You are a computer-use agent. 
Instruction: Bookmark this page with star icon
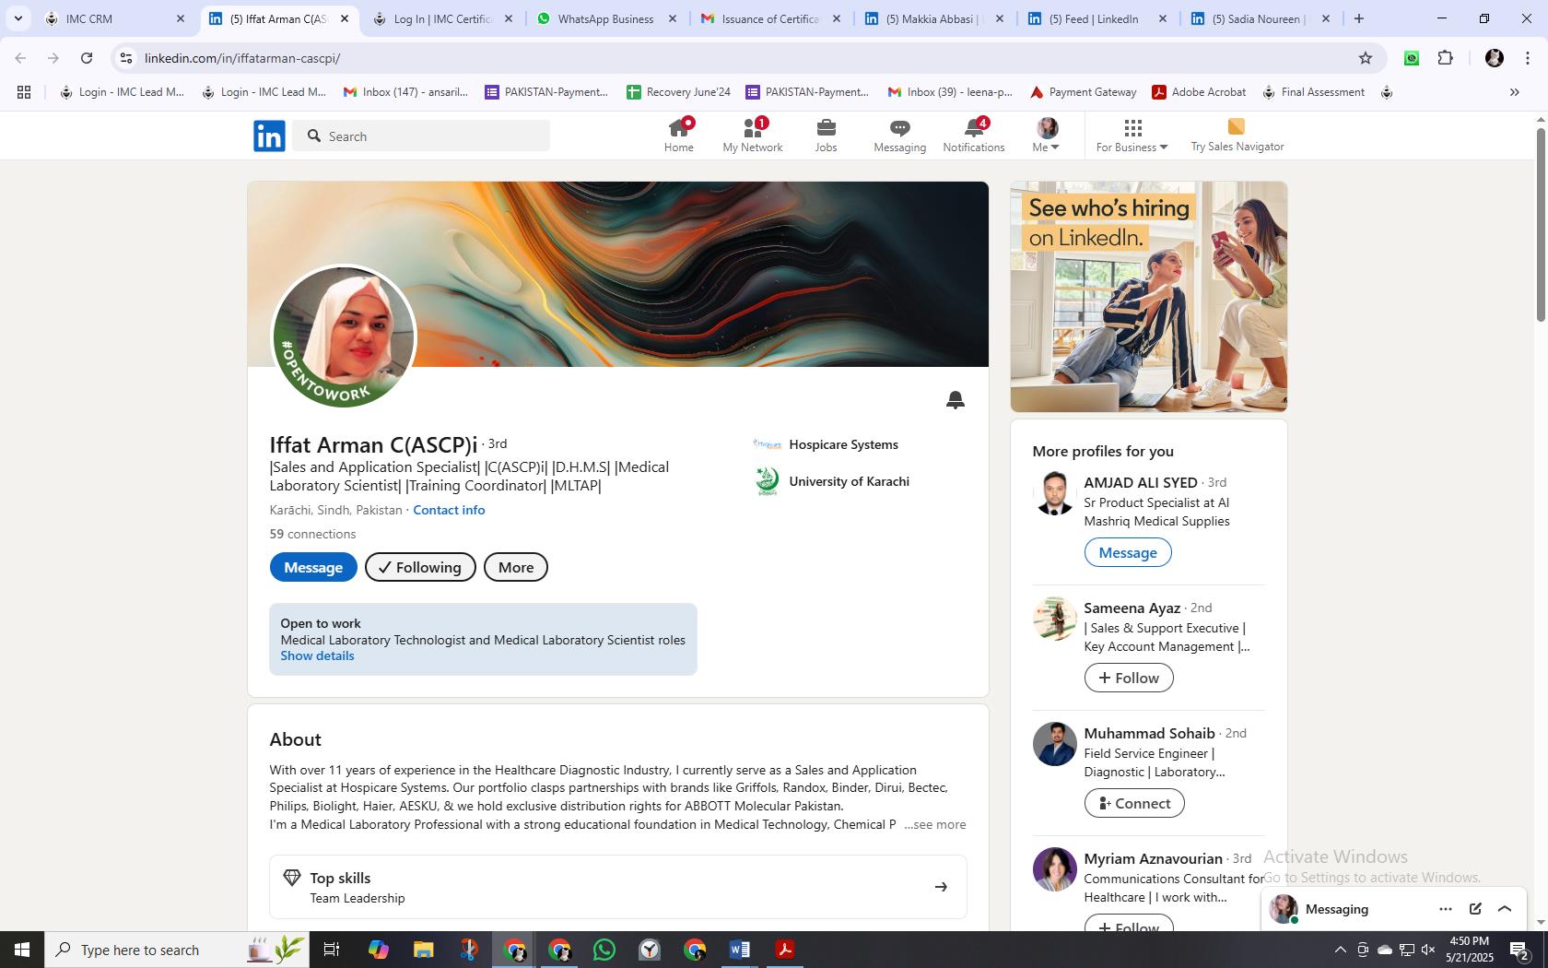coord(1366,58)
